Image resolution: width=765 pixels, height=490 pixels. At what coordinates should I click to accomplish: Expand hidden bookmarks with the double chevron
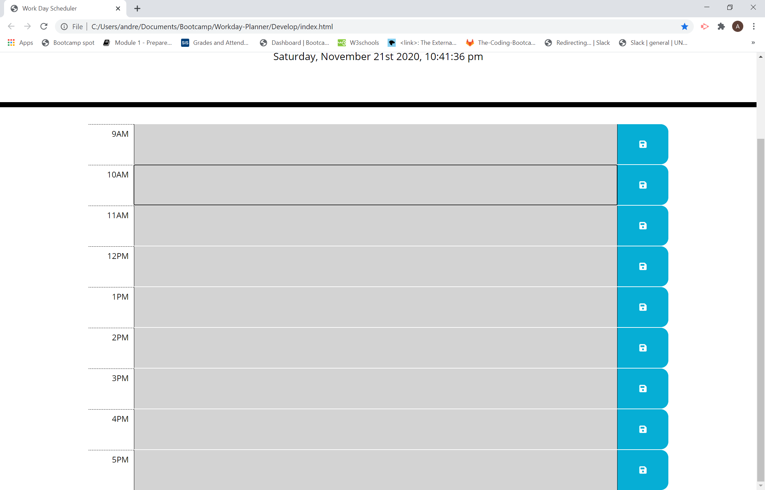pos(753,42)
